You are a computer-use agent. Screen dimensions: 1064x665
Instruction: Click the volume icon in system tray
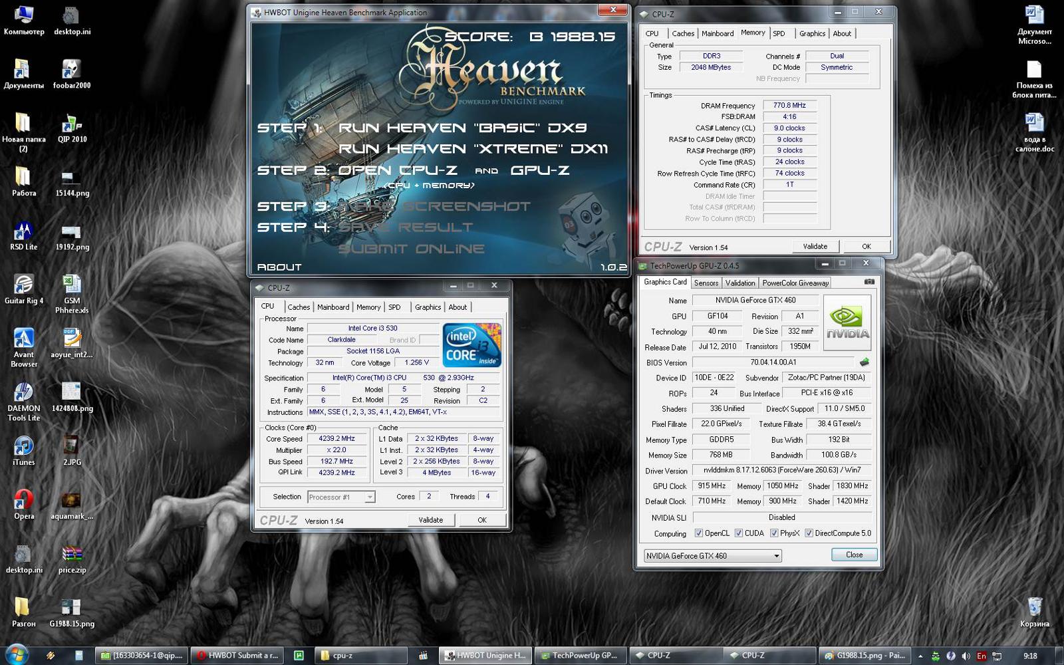click(966, 656)
